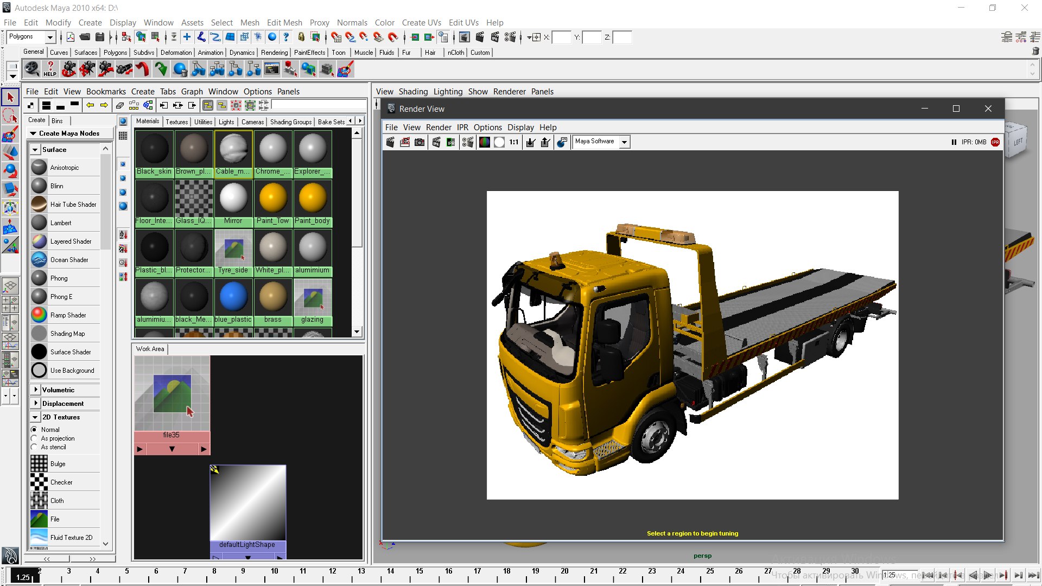Toggle 1:1 real size in Render View
This screenshot has width=1042, height=586.
click(514, 142)
